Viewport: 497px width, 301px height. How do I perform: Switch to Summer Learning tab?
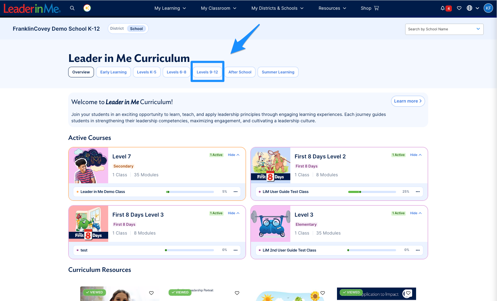(x=278, y=72)
